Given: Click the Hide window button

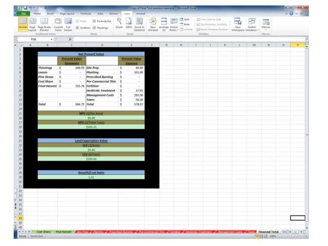Looking at the screenshot, I should coord(185,24).
